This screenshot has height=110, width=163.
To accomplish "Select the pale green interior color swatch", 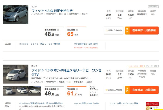I will (70, 82).
